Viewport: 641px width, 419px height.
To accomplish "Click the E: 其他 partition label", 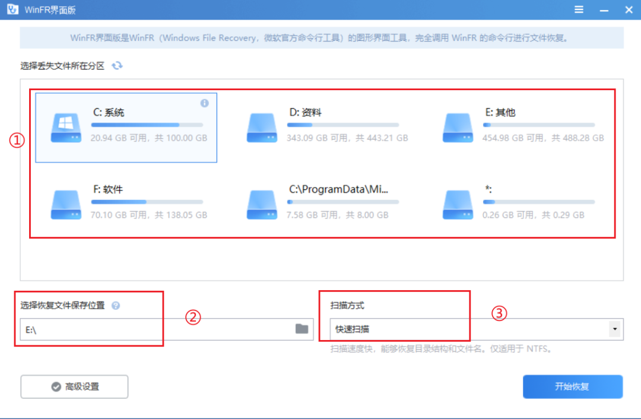I will [x=500, y=112].
